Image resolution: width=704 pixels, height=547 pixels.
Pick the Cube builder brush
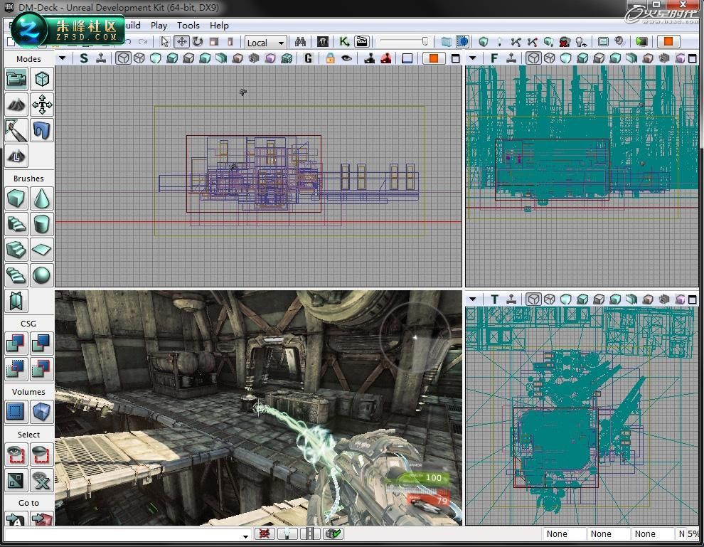coord(16,198)
